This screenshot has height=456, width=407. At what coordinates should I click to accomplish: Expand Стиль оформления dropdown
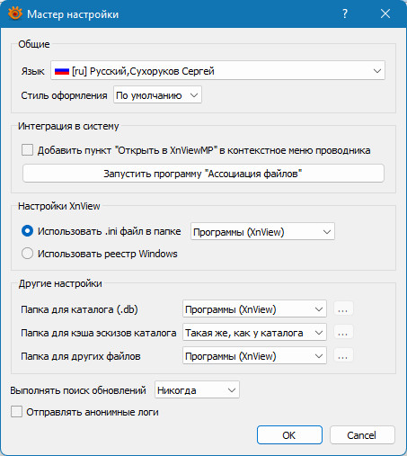pos(157,95)
